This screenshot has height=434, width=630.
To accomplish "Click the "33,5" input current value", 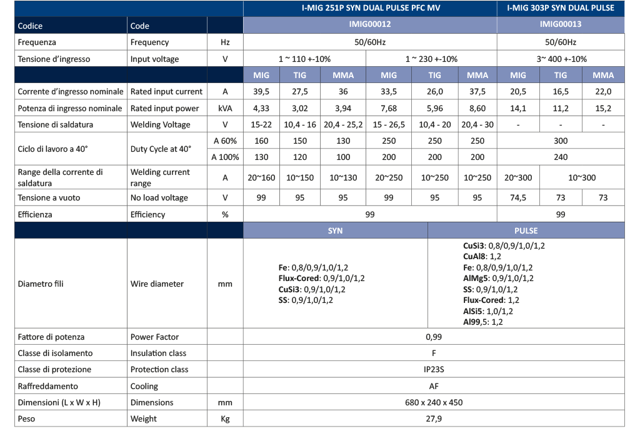I will (389, 92).
